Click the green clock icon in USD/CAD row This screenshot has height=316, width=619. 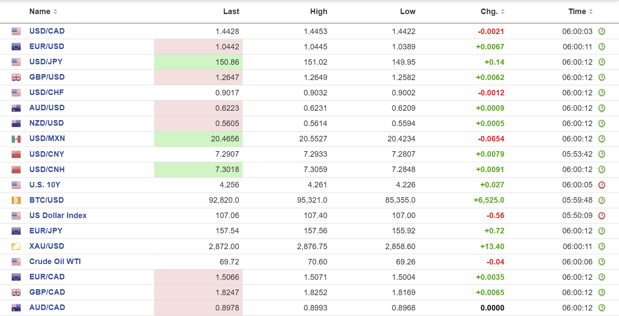pyautogui.click(x=602, y=31)
